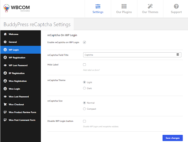Click the reCaptcha Theme label
Image resolution: width=188 pixels, height=142 pixels.
(56, 80)
